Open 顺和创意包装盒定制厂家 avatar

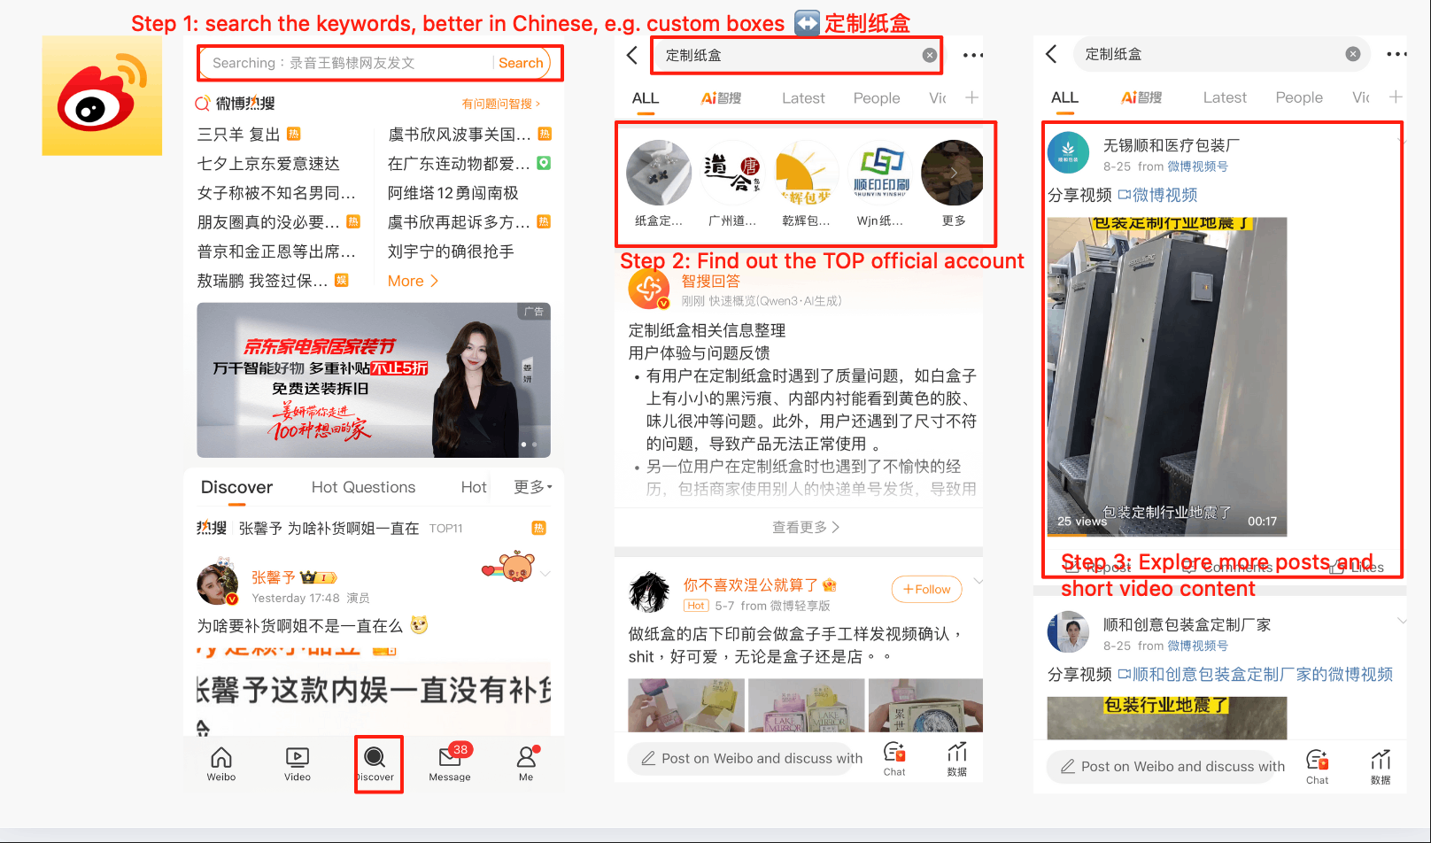(1068, 632)
